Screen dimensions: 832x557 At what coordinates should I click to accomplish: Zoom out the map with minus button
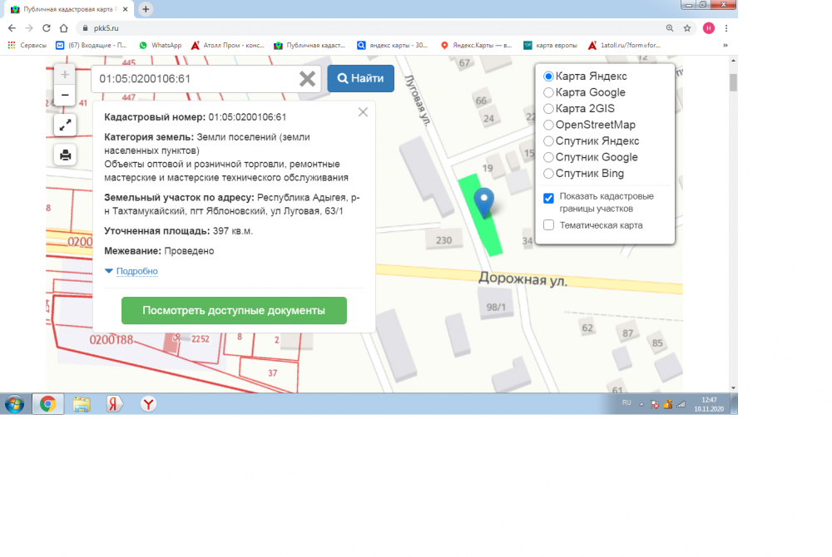click(65, 96)
